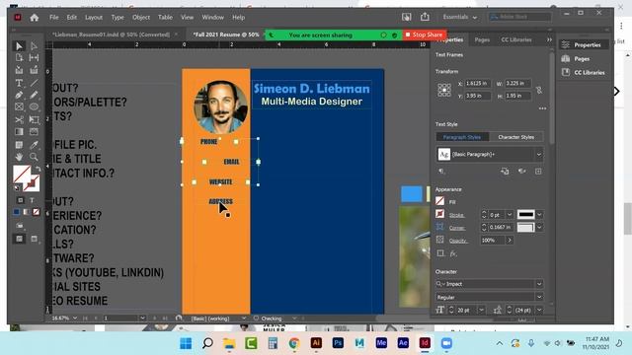Select the Selection tool arrow

[x=19, y=46]
